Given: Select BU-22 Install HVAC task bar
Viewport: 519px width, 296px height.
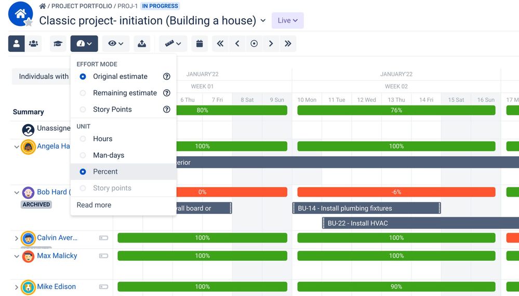Looking at the screenshot, I should 421,223.
